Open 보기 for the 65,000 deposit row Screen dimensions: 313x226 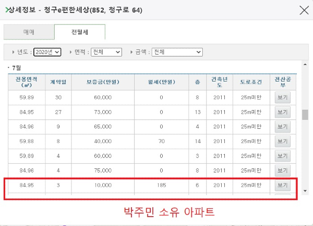pyautogui.click(x=283, y=126)
